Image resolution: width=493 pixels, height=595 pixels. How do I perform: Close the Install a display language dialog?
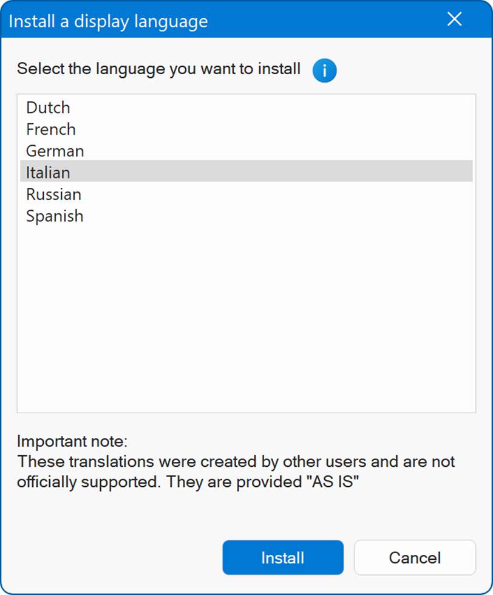454,19
